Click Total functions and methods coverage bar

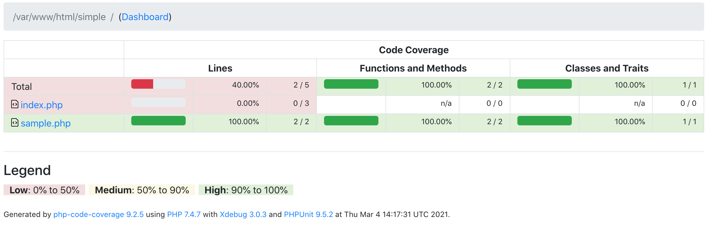click(x=351, y=84)
